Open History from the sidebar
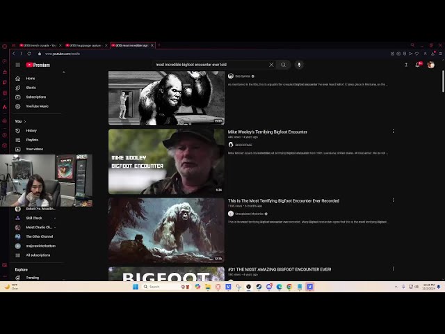 pos(31,131)
